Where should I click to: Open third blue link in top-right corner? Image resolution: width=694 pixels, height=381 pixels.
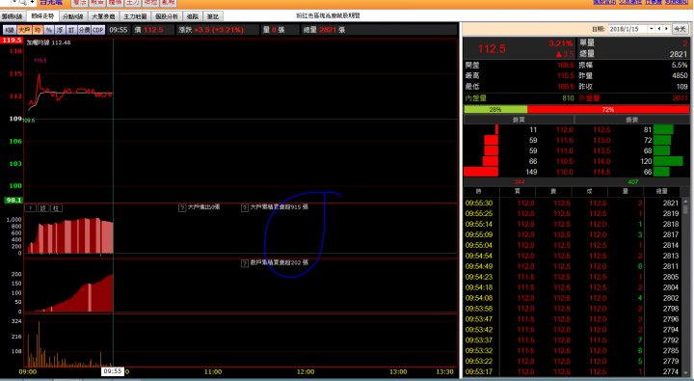(x=654, y=2)
